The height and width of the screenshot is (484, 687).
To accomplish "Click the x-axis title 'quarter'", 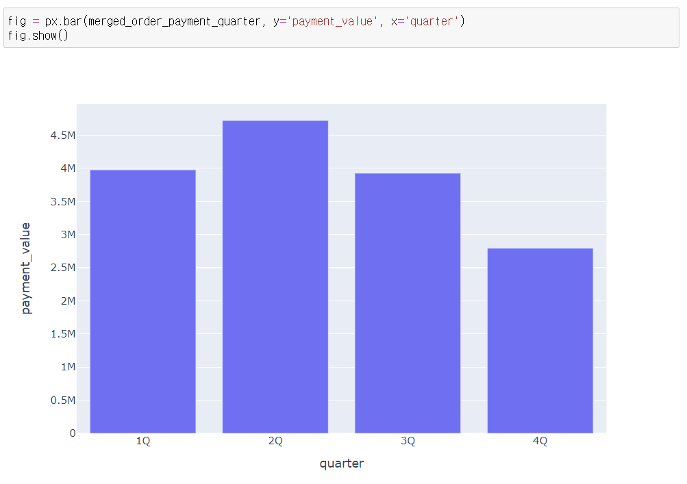I will (x=342, y=463).
